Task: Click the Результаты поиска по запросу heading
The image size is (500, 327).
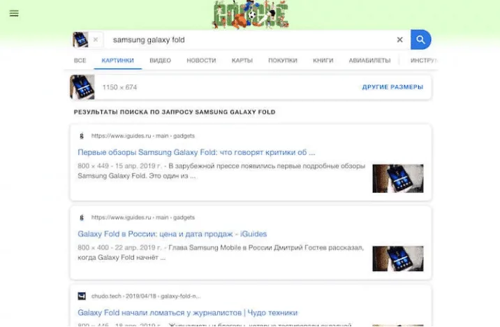Action: click(175, 112)
